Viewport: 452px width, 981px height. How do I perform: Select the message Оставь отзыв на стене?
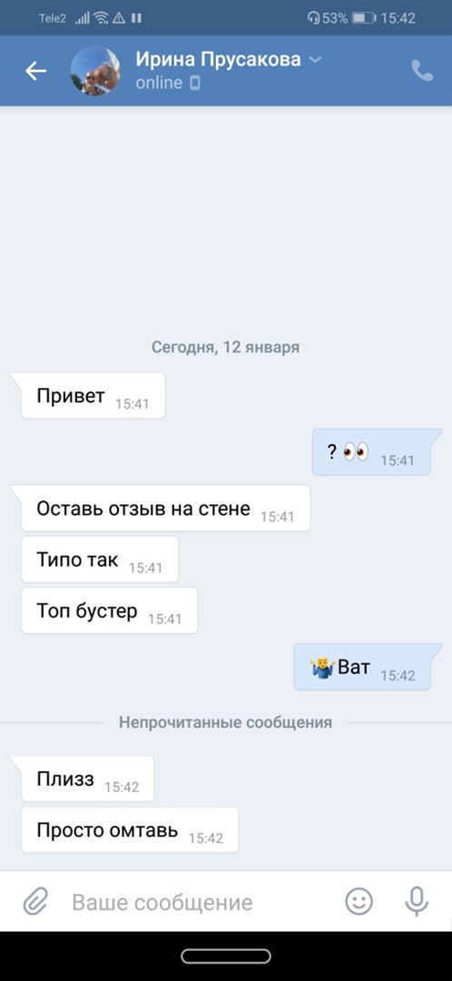pos(166,508)
